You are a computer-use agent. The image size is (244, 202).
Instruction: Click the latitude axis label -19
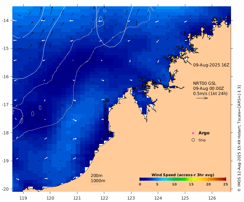point(5,161)
